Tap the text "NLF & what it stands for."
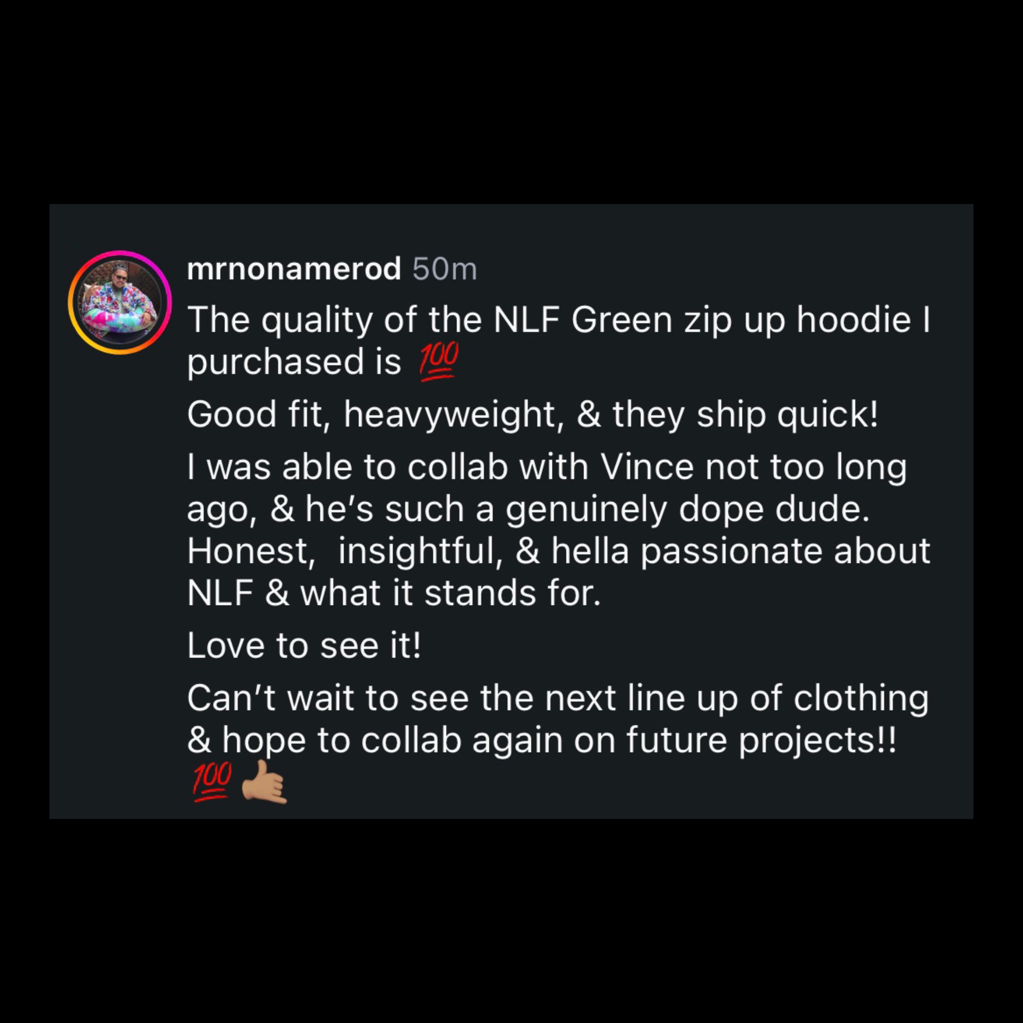Image resolution: width=1023 pixels, height=1023 pixels. (x=394, y=593)
